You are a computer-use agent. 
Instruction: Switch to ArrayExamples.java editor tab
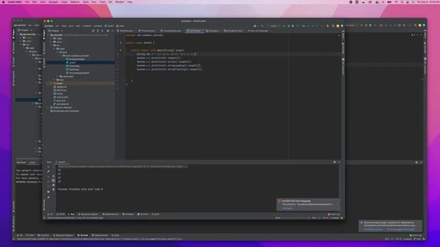pyautogui.click(x=171, y=31)
